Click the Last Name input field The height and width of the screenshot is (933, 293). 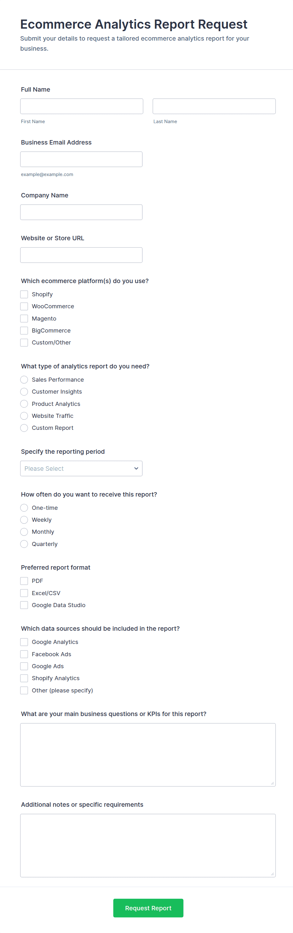[x=214, y=106]
